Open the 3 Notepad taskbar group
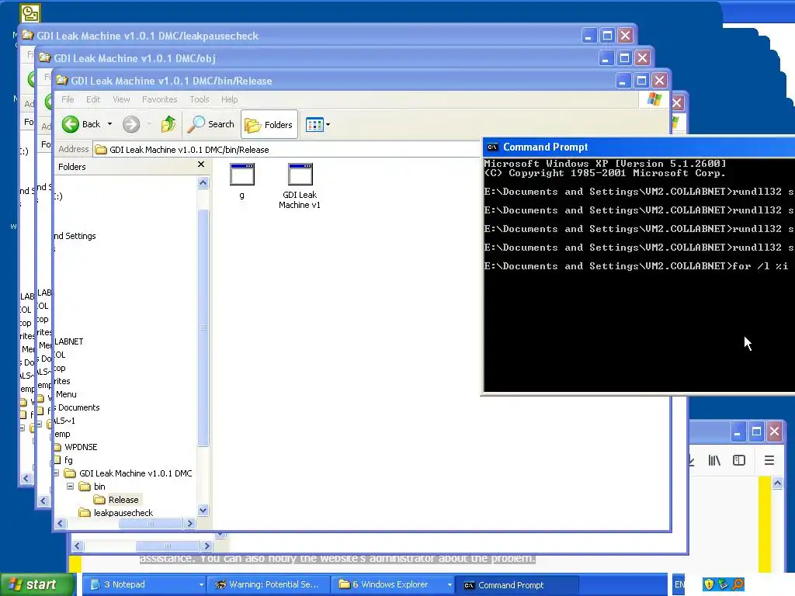Screen dimensions: 795x596 pos(144,584)
